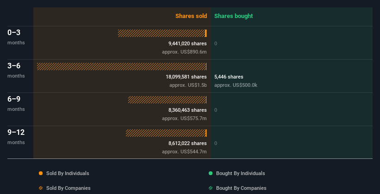Image resolution: width=380 pixels, height=194 pixels.
Task: Click the solid orange segment in 9–12 months bar
Action: coord(206,133)
